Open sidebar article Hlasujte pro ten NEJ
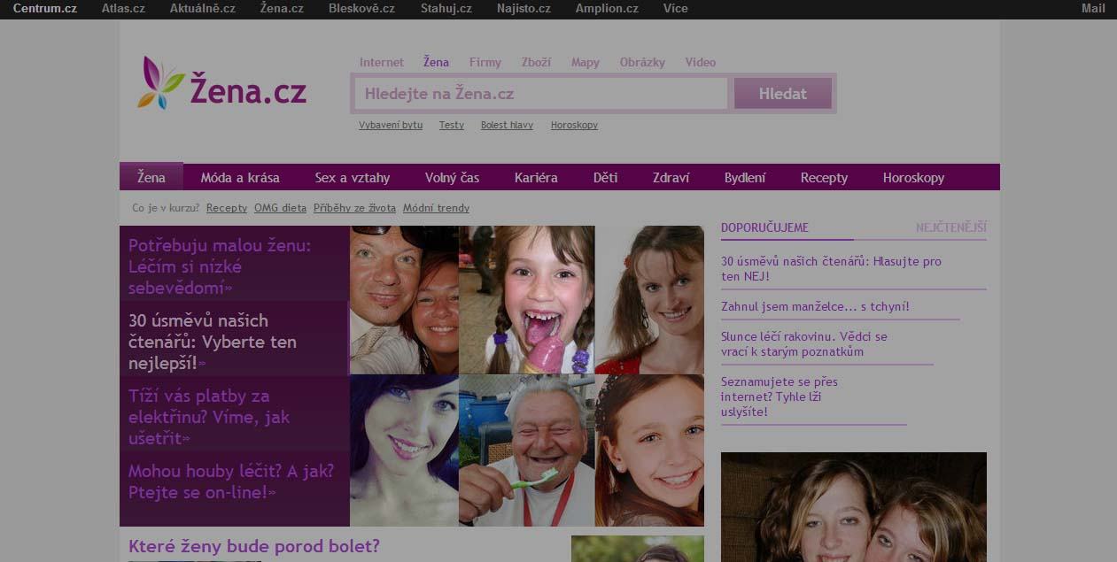The image size is (1117, 562). tap(831, 269)
